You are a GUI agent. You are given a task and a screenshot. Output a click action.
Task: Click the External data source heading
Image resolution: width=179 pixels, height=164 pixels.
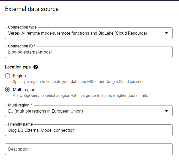pos(32,9)
